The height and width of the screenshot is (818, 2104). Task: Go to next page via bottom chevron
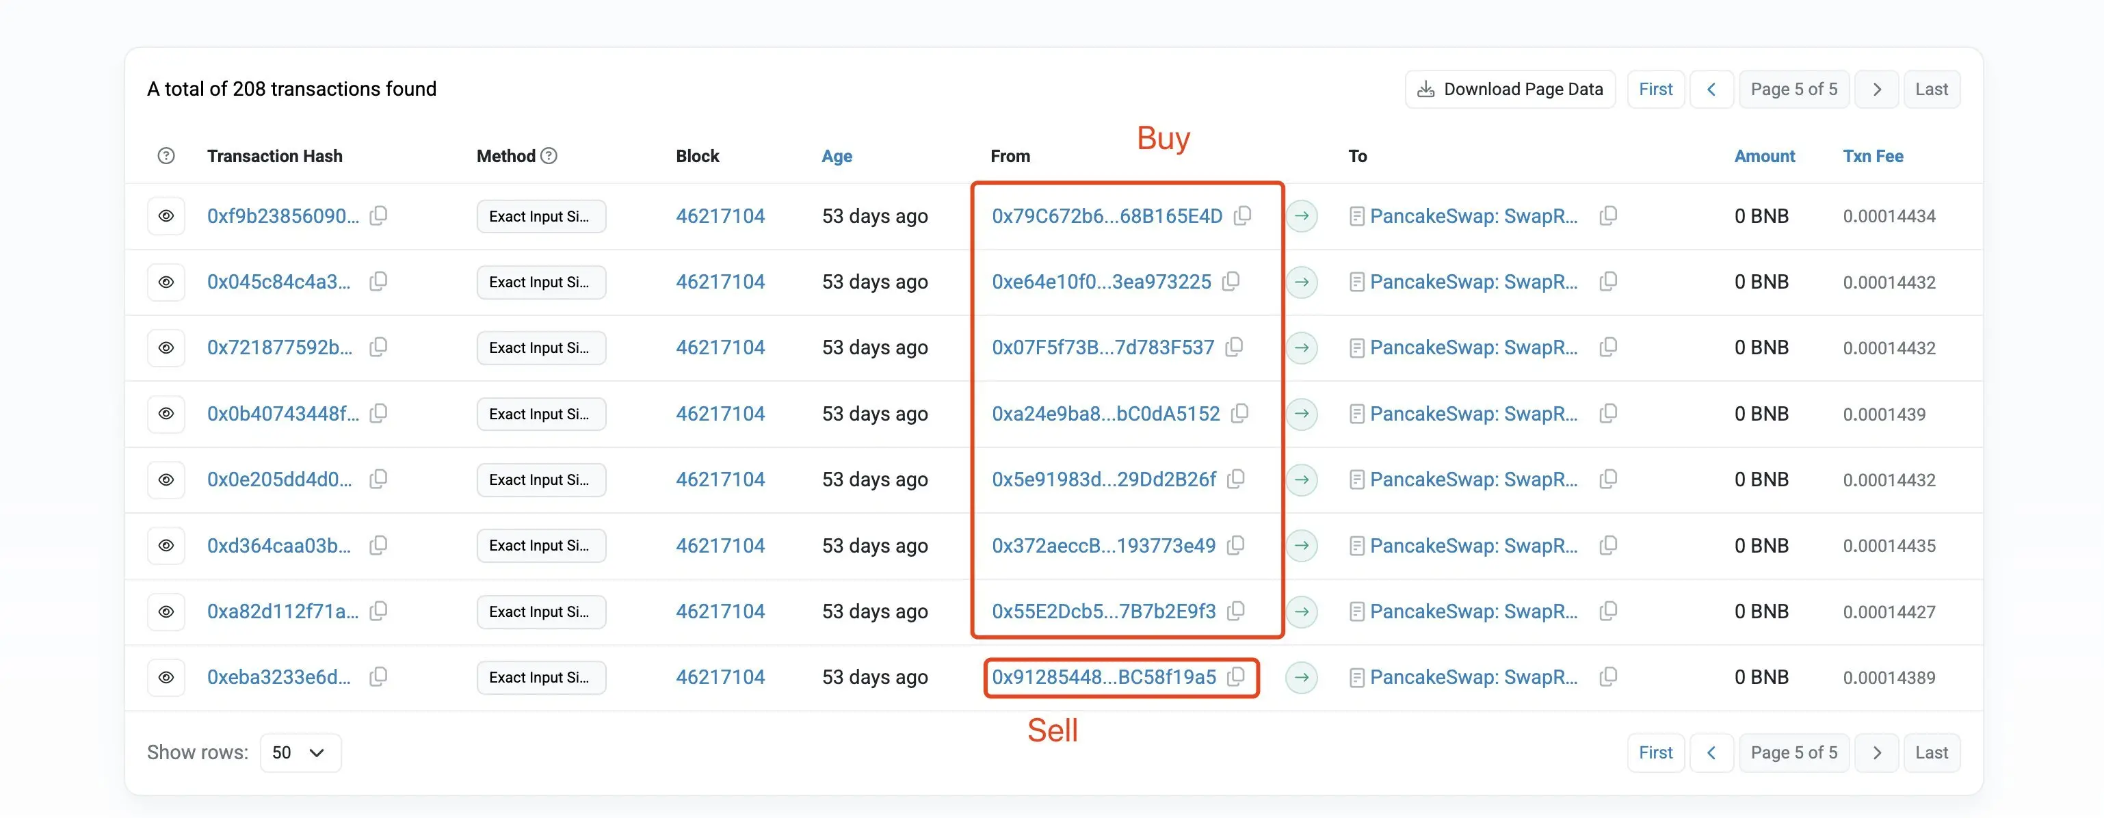tap(1876, 753)
